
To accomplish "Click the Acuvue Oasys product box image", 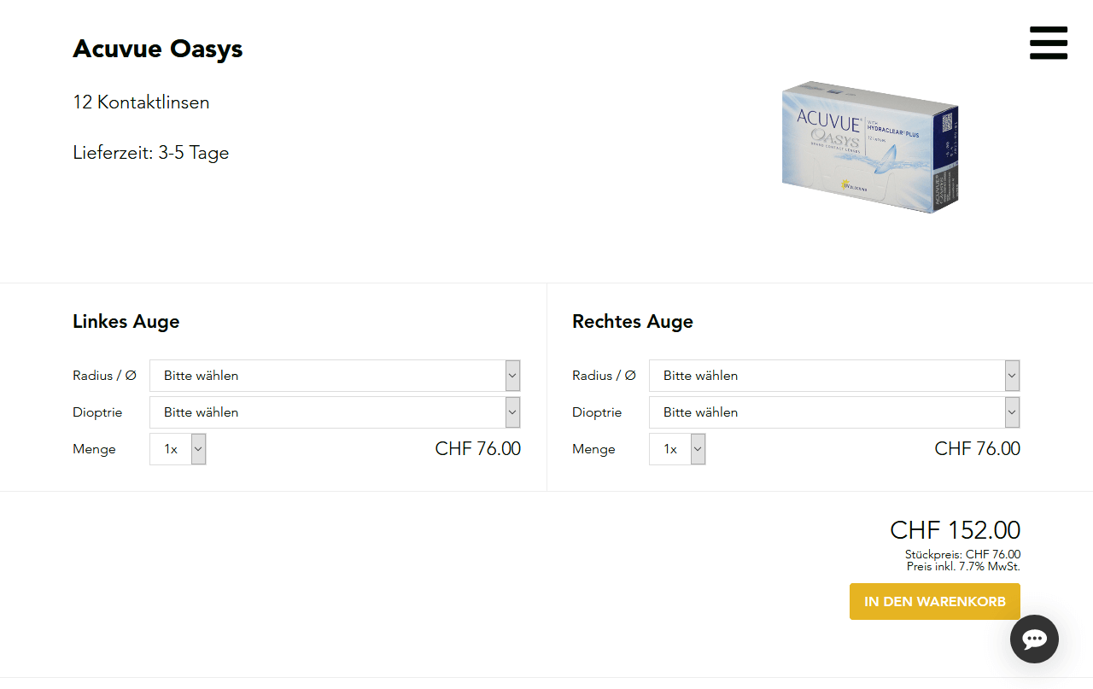I will (870, 147).
